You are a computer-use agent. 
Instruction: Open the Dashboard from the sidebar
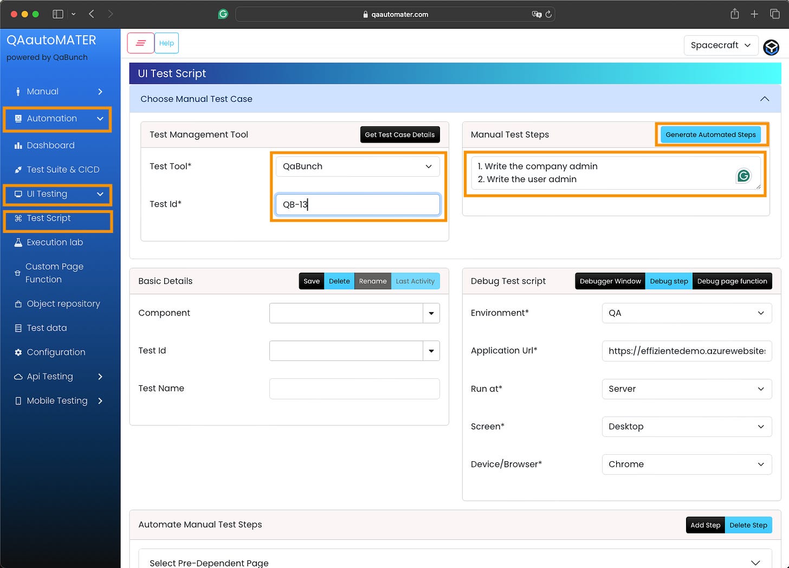pos(50,145)
